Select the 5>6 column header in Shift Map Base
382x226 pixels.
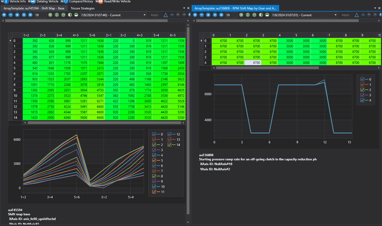[96, 35]
